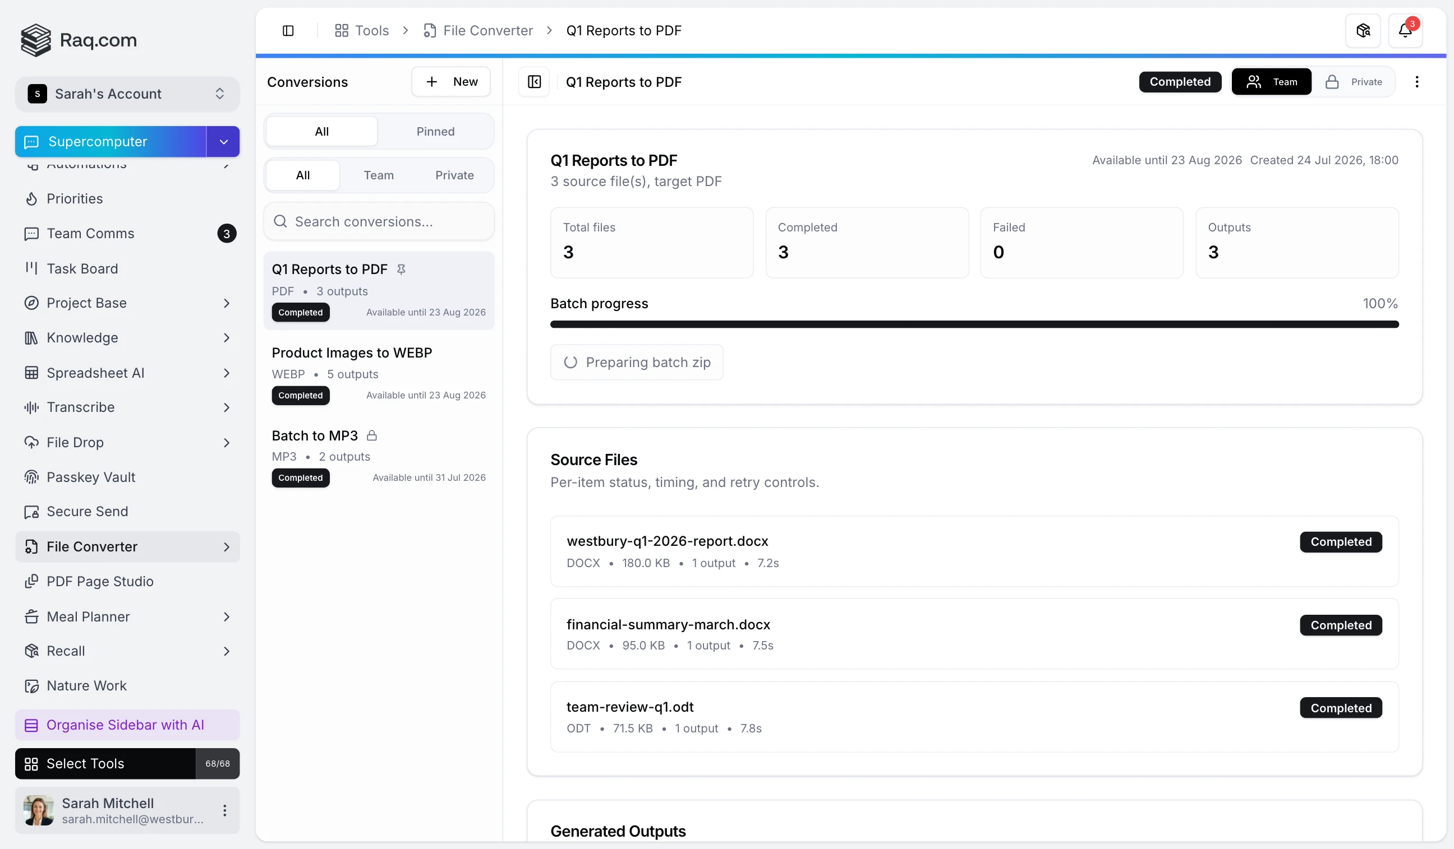Switch to the Pinned conversions tab
Image resolution: width=1454 pixels, height=849 pixels.
[436, 132]
